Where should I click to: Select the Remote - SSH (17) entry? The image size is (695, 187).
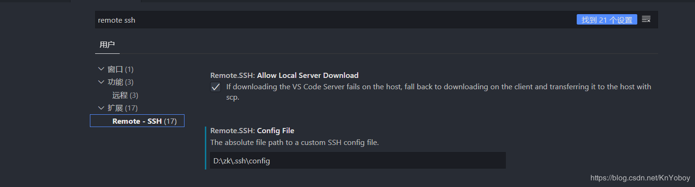pyautogui.click(x=137, y=121)
